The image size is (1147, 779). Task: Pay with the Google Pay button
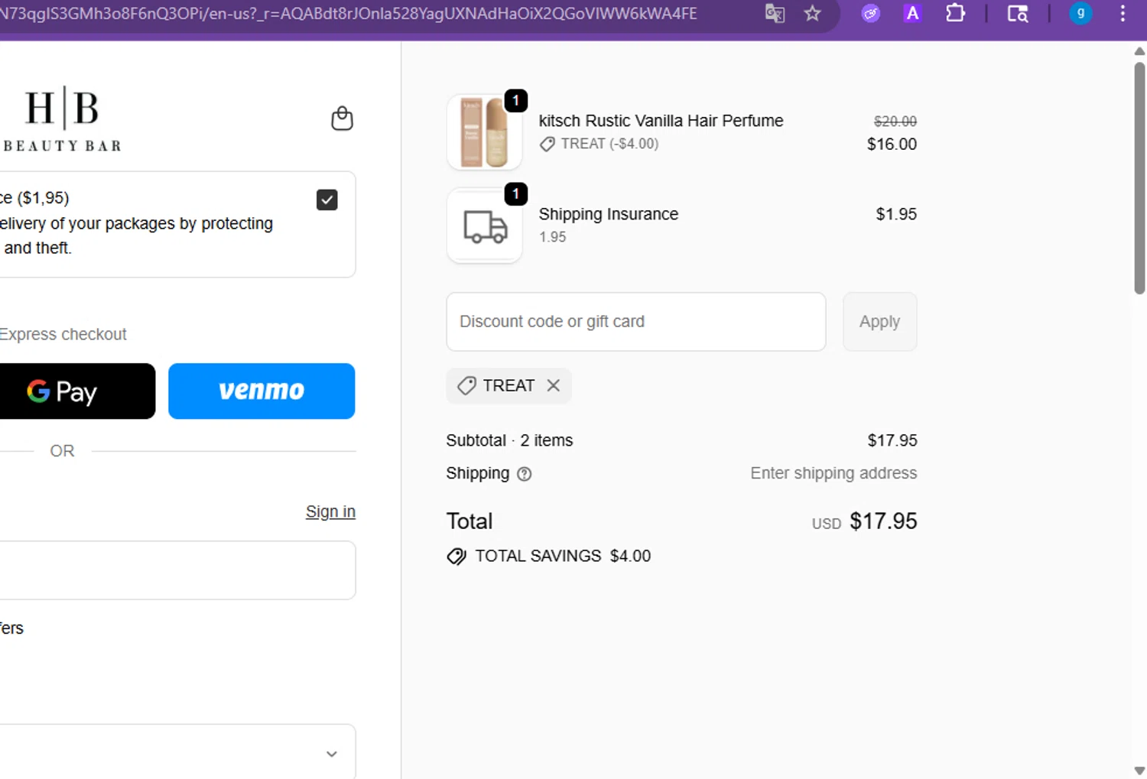(x=76, y=391)
